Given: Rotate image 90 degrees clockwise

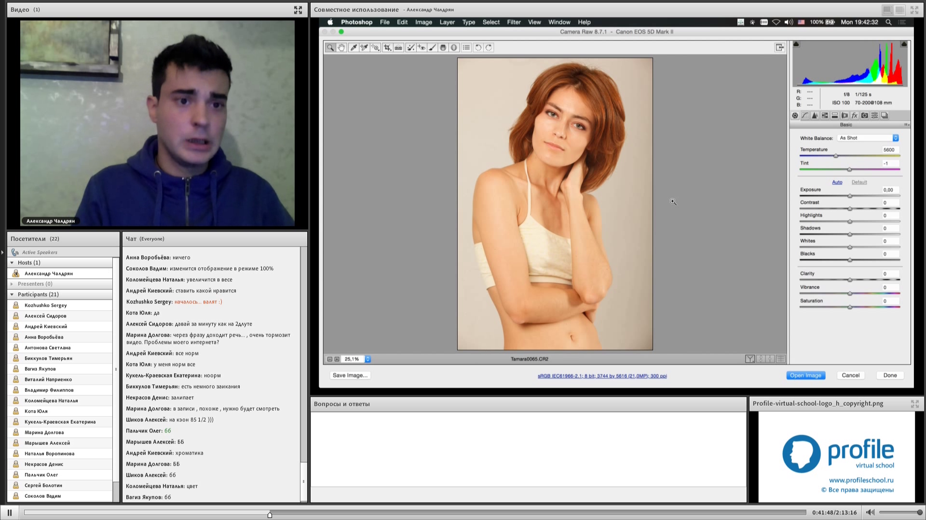Looking at the screenshot, I should pyautogui.click(x=489, y=48).
